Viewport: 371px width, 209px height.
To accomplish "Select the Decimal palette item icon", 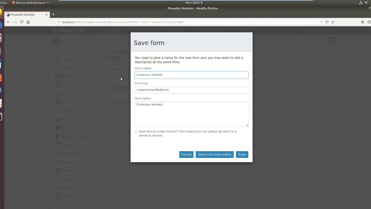I will pyautogui.click(x=58, y=85).
